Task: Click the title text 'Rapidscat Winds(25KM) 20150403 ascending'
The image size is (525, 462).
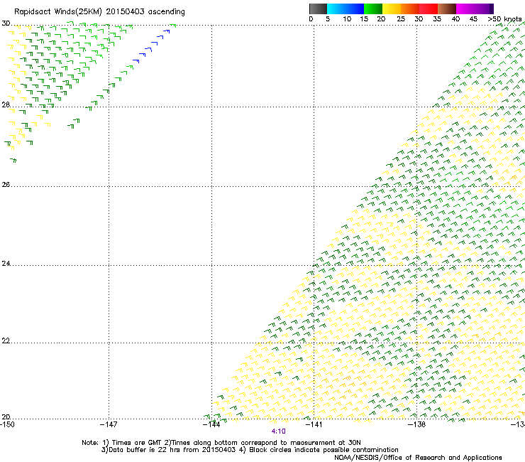Action: 99,12
